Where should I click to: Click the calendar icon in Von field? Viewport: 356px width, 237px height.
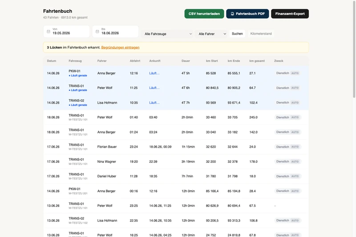49,32
